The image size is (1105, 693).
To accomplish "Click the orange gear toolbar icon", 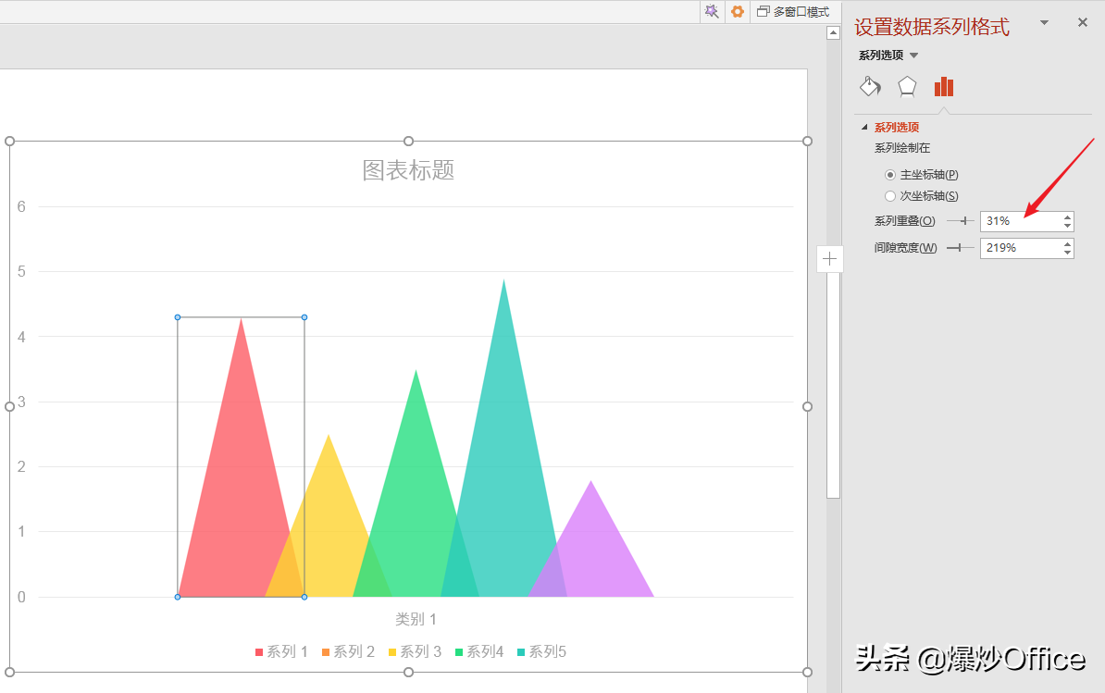I will point(738,11).
